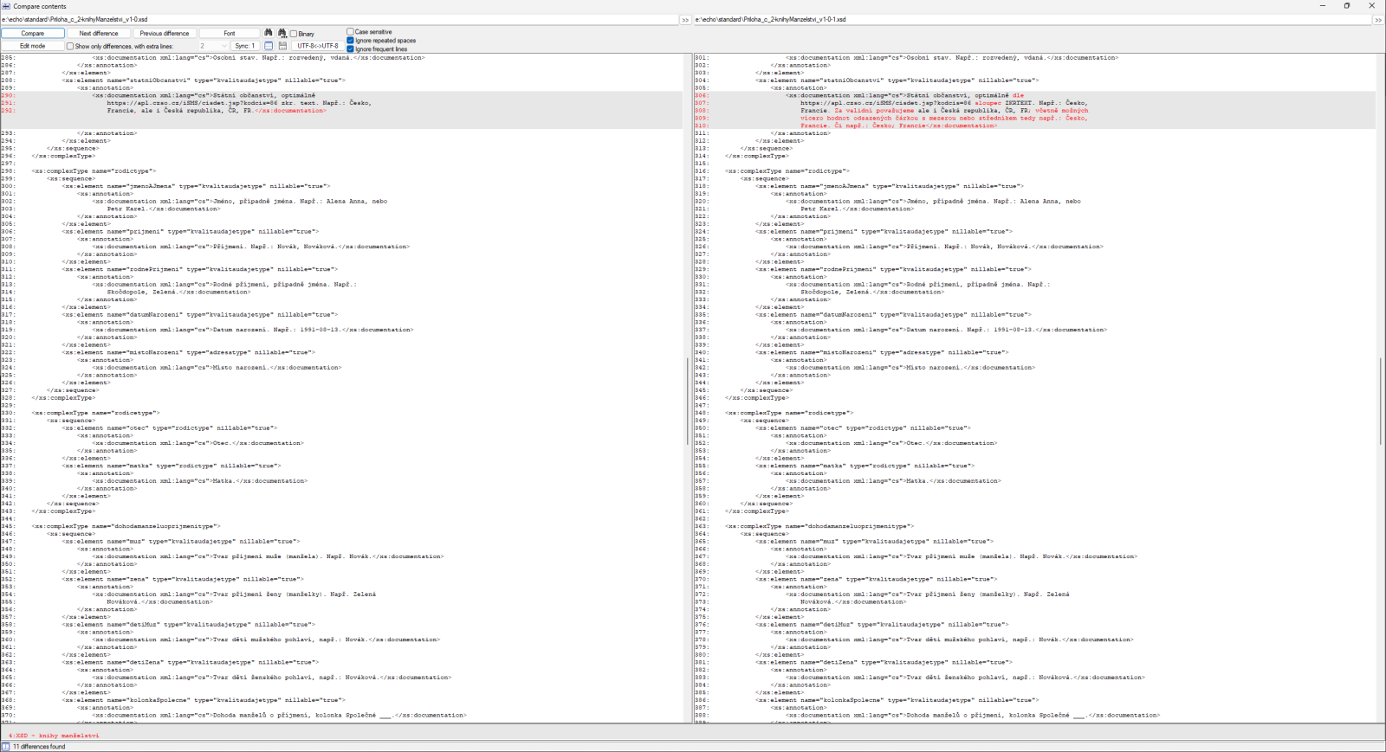Click the Sync: 1 button

coord(245,46)
